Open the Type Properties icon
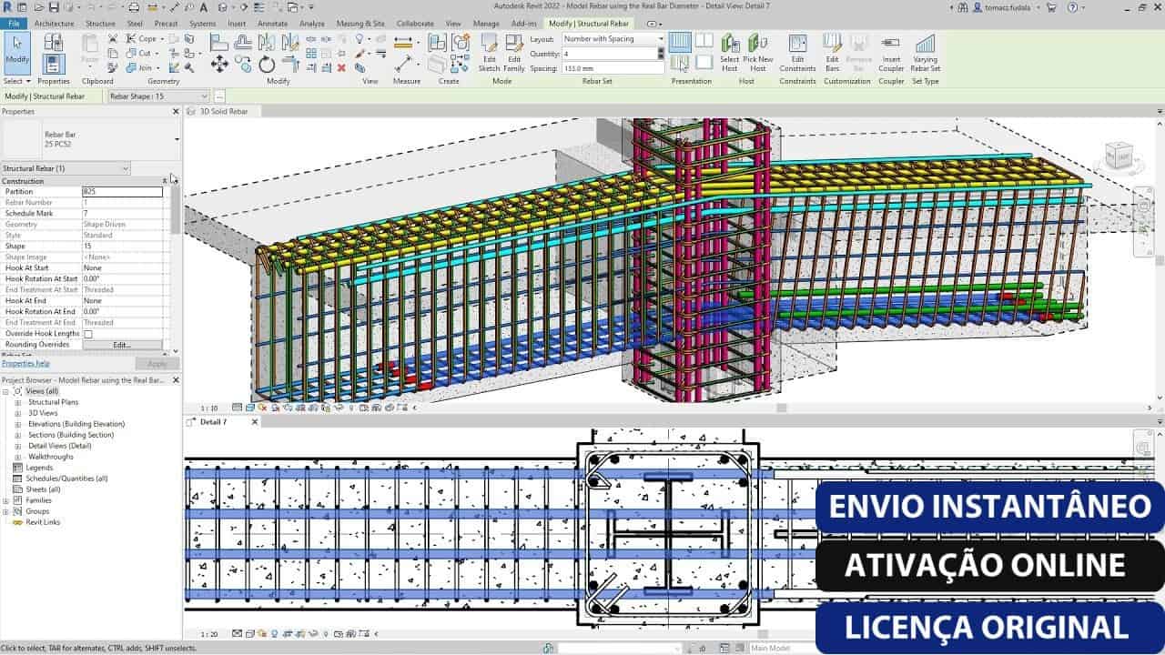1165x655 pixels. coord(54,43)
